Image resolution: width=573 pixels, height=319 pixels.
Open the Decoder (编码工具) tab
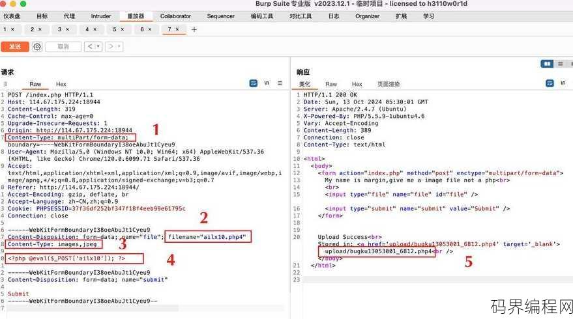tap(261, 16)
